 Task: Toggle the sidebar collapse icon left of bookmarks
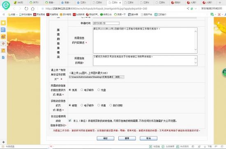pos(4,14)
